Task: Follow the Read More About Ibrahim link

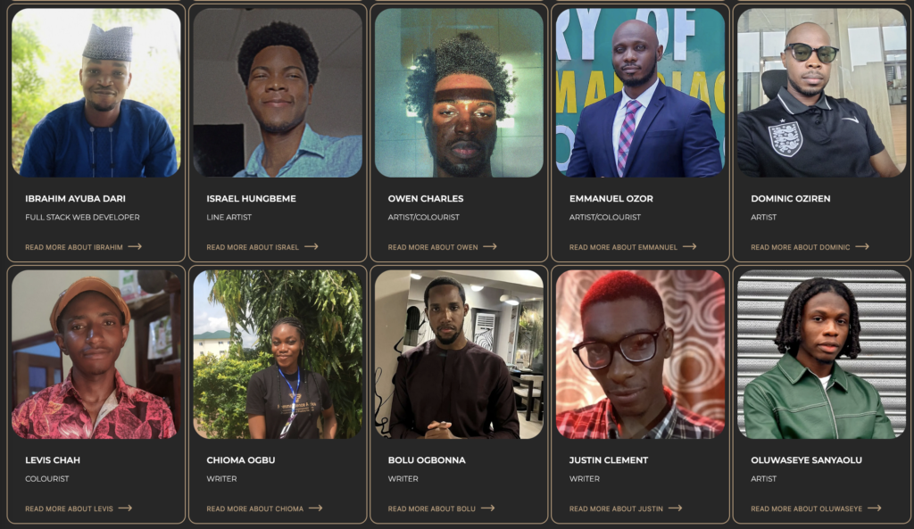Action: click(74, 247)
